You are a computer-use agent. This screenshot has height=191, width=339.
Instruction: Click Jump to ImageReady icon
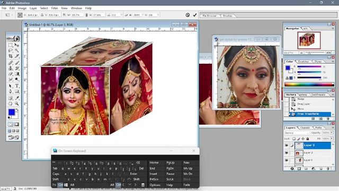click(13, 137)
